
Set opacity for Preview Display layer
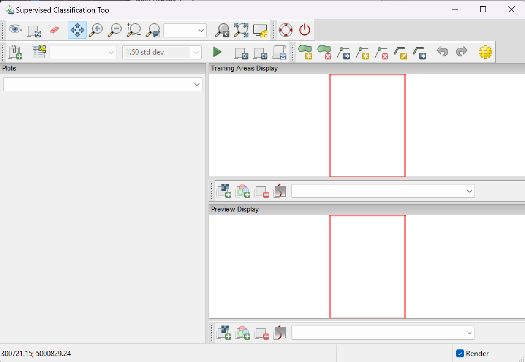click(x=280, y=333)
